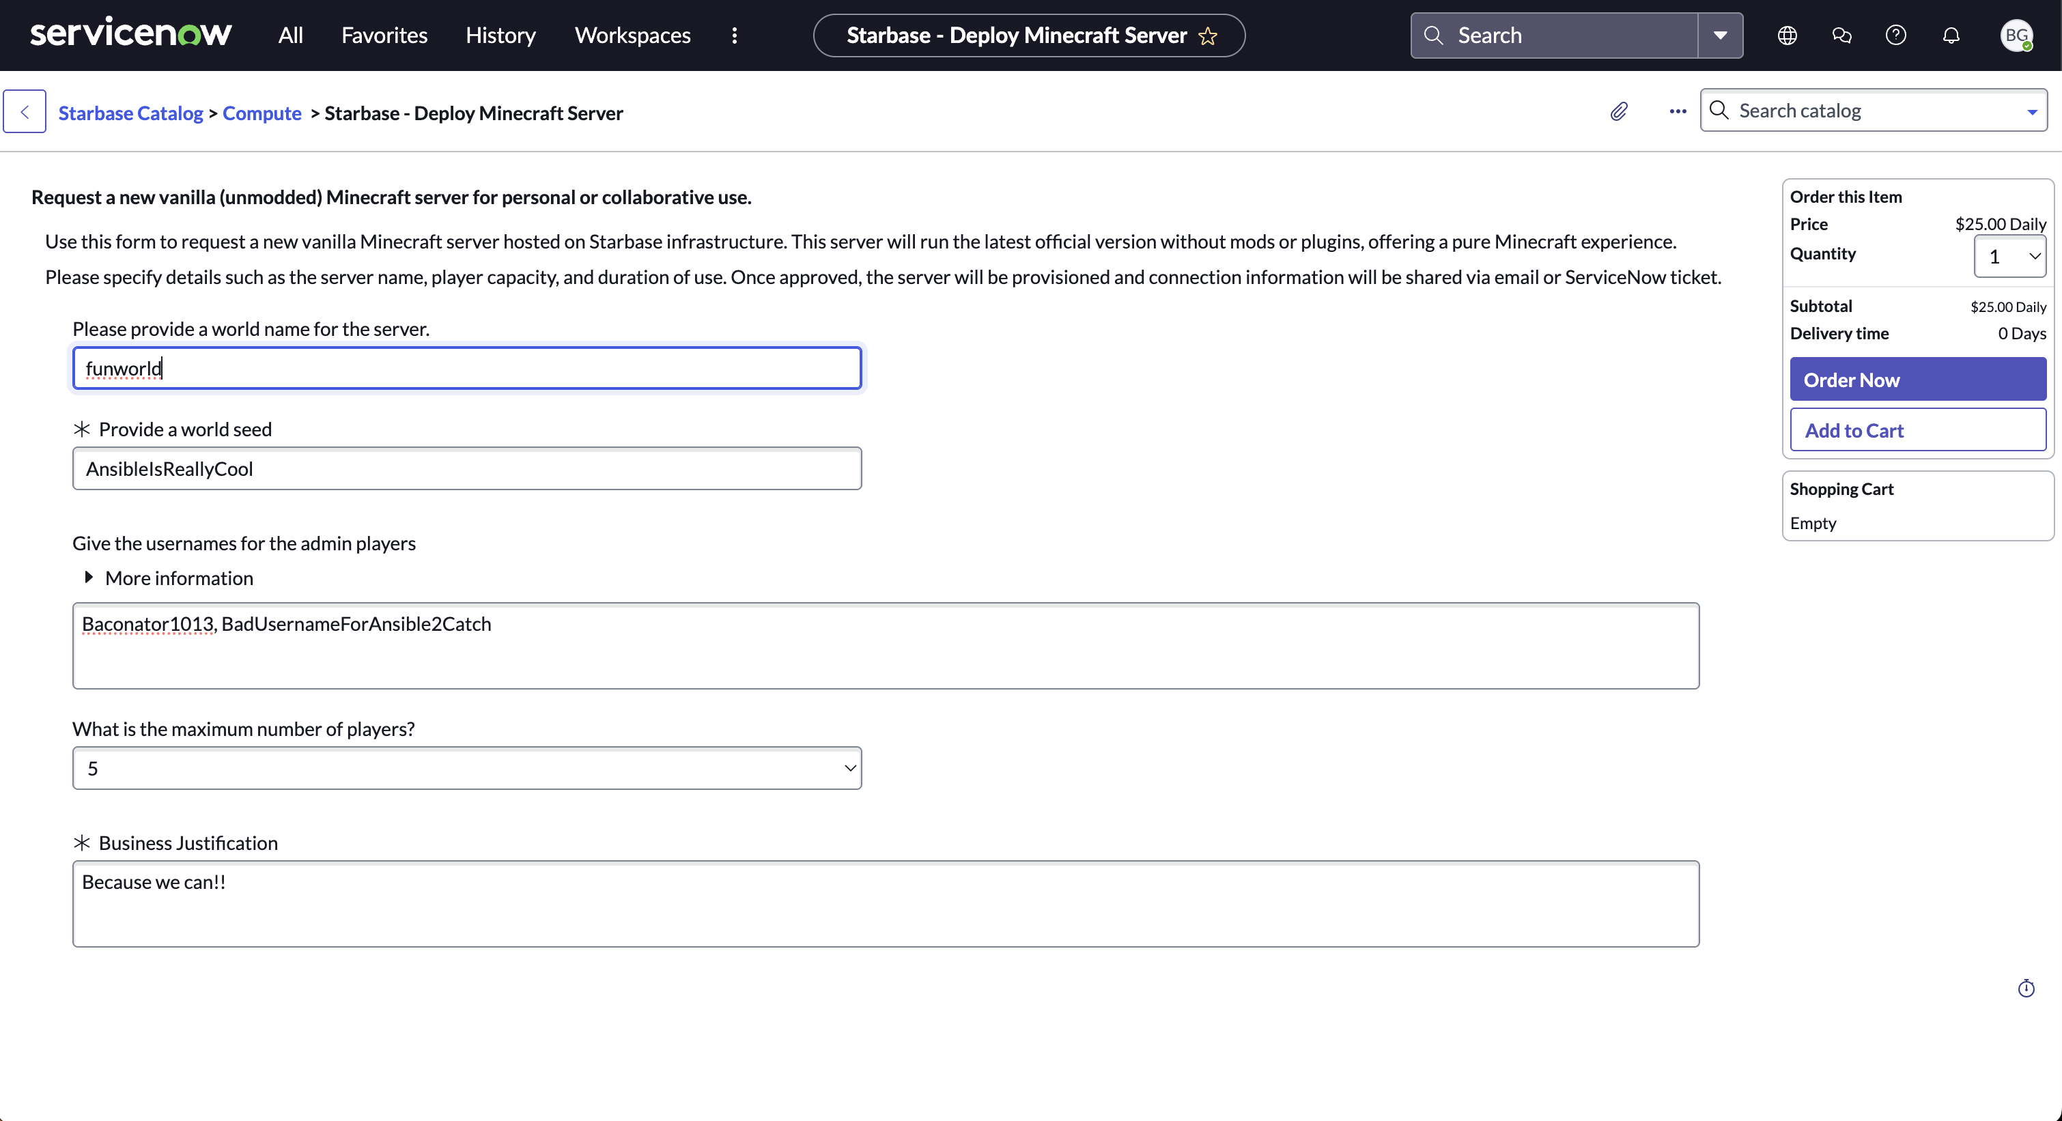Image resolution: width=2062 pixels, height=1121 pixels.
Task: Open the All menu
Action: pyautogui.click(x=291, y=36)
